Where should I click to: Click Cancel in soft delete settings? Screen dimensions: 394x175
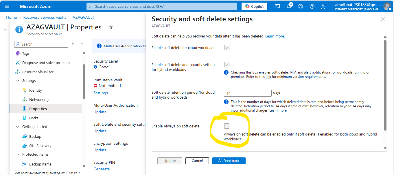[197, 161]
